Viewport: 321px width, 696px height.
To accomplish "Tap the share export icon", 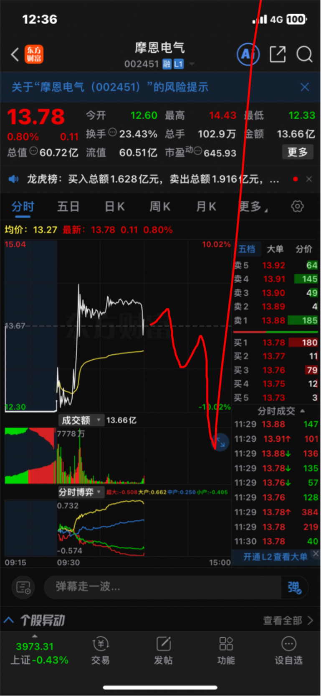I will pyautogui.click(x=278, y=54).
